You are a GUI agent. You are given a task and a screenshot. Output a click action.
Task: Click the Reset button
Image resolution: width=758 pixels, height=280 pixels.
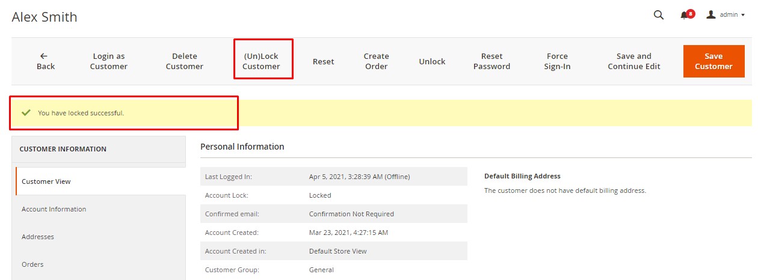324,61
